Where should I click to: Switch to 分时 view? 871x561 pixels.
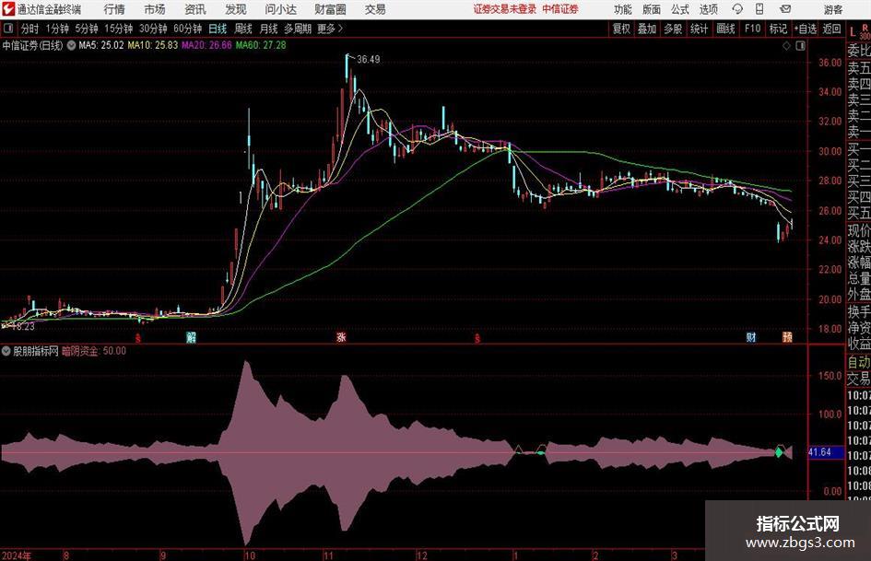29,29
